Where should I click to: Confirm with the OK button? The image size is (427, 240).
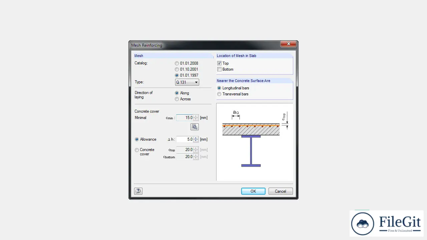point(253,191)
